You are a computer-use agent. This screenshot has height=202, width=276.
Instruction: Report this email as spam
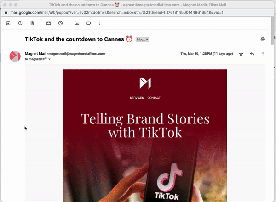tap(20, 23)
